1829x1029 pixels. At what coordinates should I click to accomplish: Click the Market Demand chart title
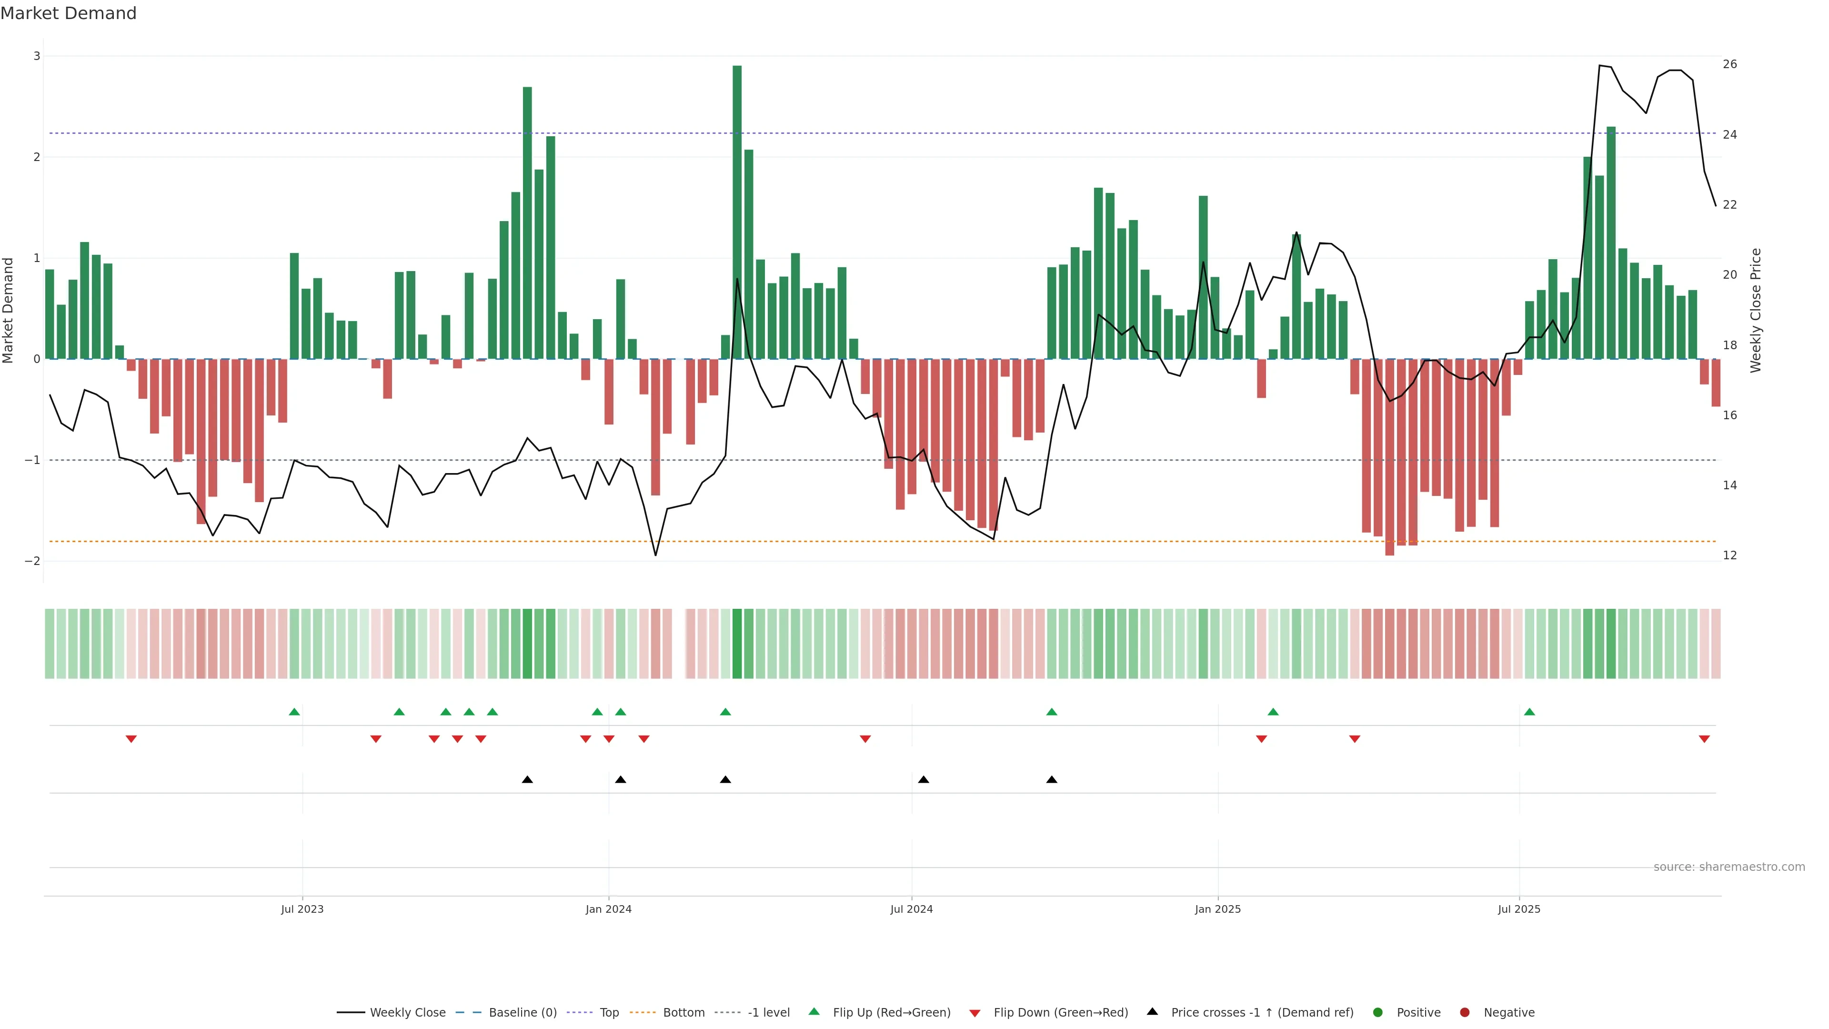[68, 13]
